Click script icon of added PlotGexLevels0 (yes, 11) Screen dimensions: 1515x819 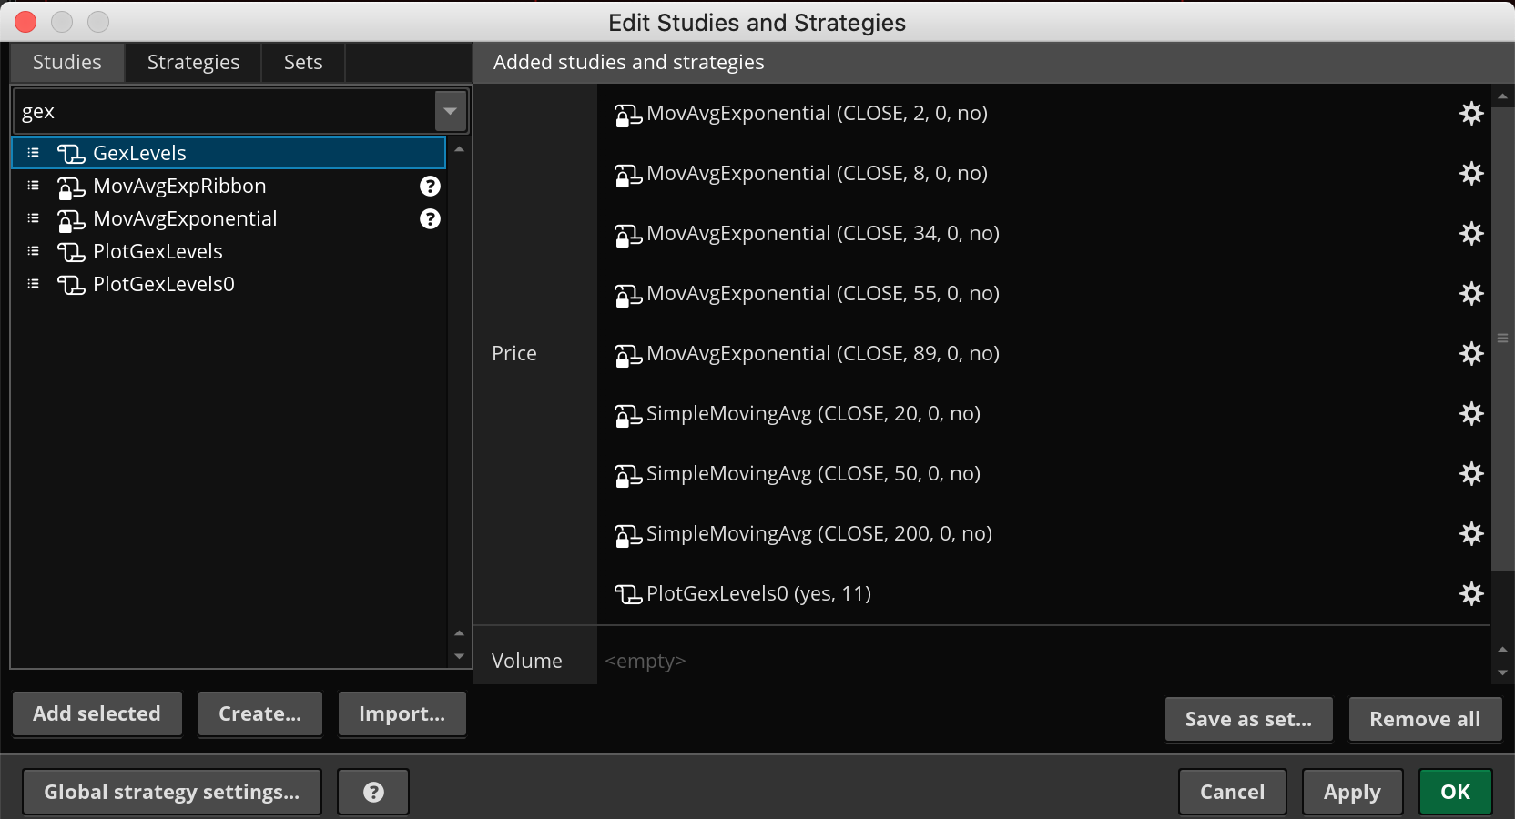(628, 594)
